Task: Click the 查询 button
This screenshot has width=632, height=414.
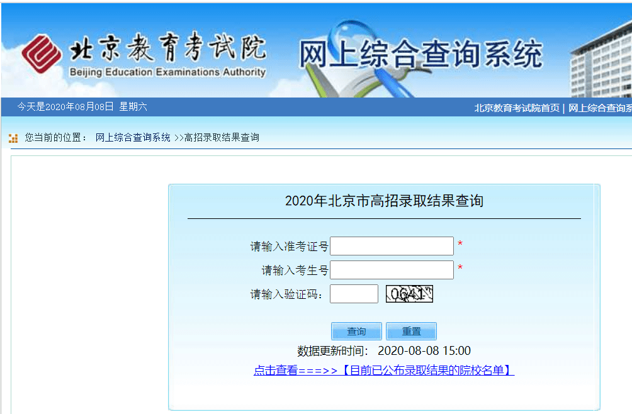Action: (356, 331)
